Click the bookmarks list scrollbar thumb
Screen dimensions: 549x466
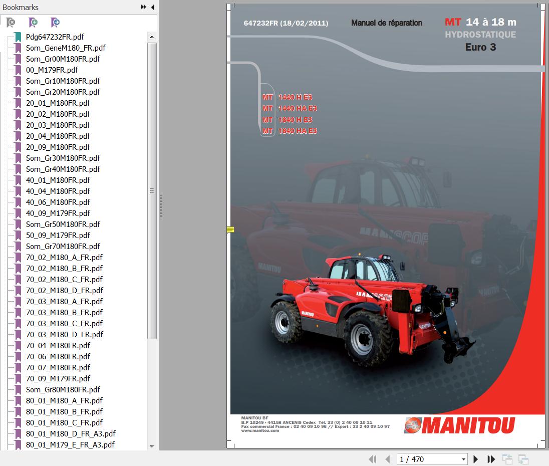[152, 191]
